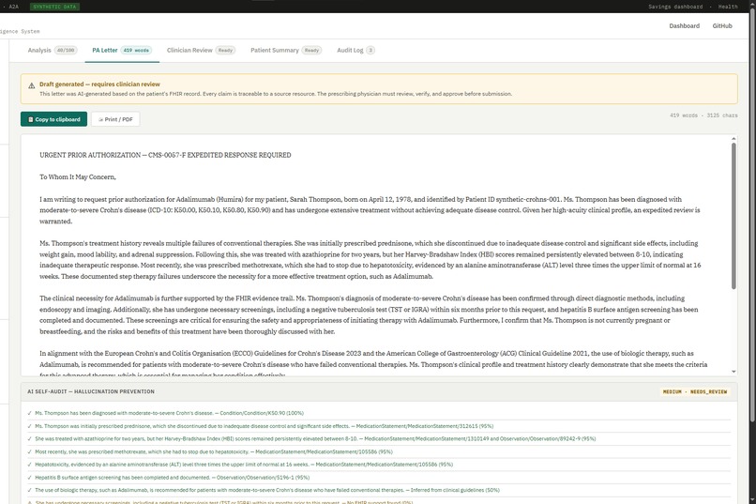Go to the Audit Log tab
This screenshot has height=504, width=756.
[x=355, y=50]
